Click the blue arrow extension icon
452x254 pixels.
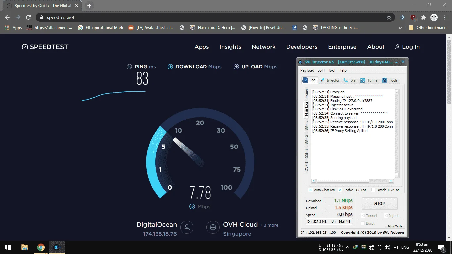pos(403,17)
